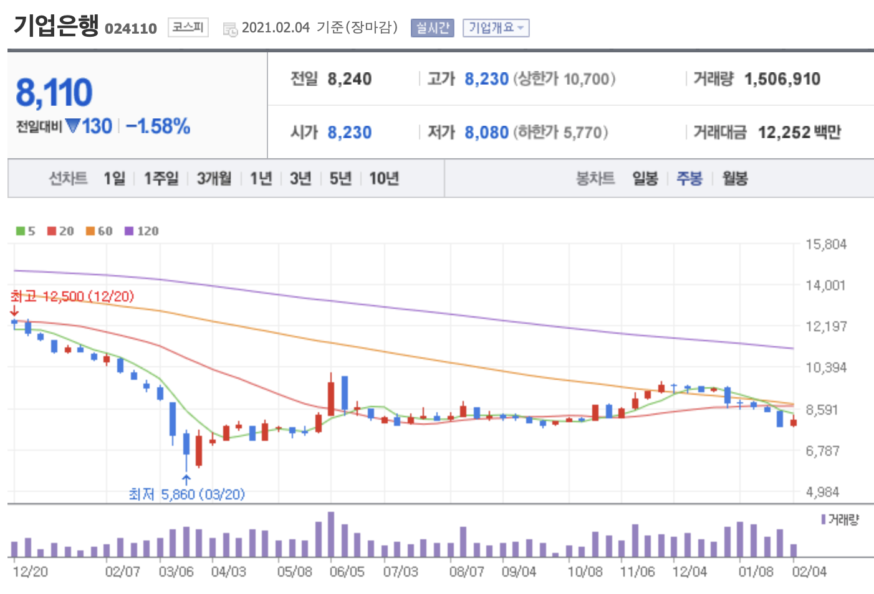Viewport: 874px width, 594px height.
Task: Click the 저가 value 8,080
Action: 487,133
